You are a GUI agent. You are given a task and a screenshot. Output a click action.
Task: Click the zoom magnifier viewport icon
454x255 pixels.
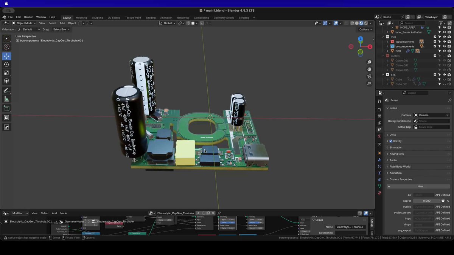click(369, 62)
